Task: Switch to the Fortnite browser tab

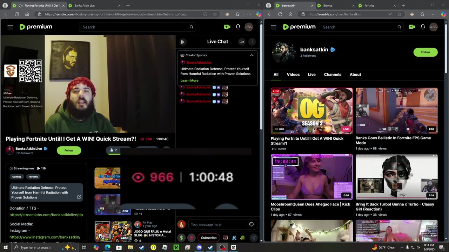Action: 377,6
